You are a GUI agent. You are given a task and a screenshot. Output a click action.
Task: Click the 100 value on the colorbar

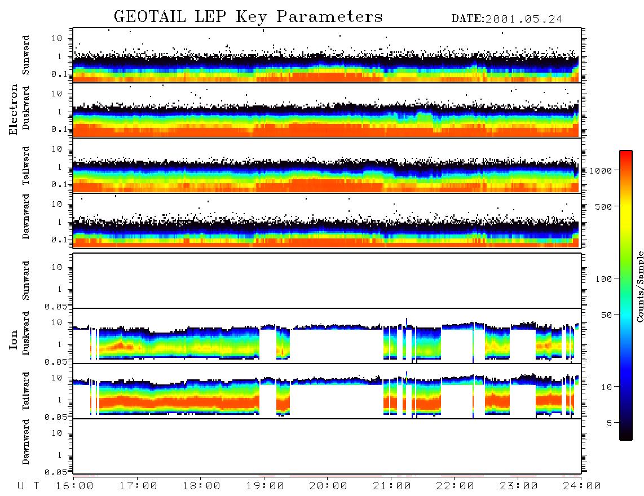pyautogui.click(x=603, y=279)
